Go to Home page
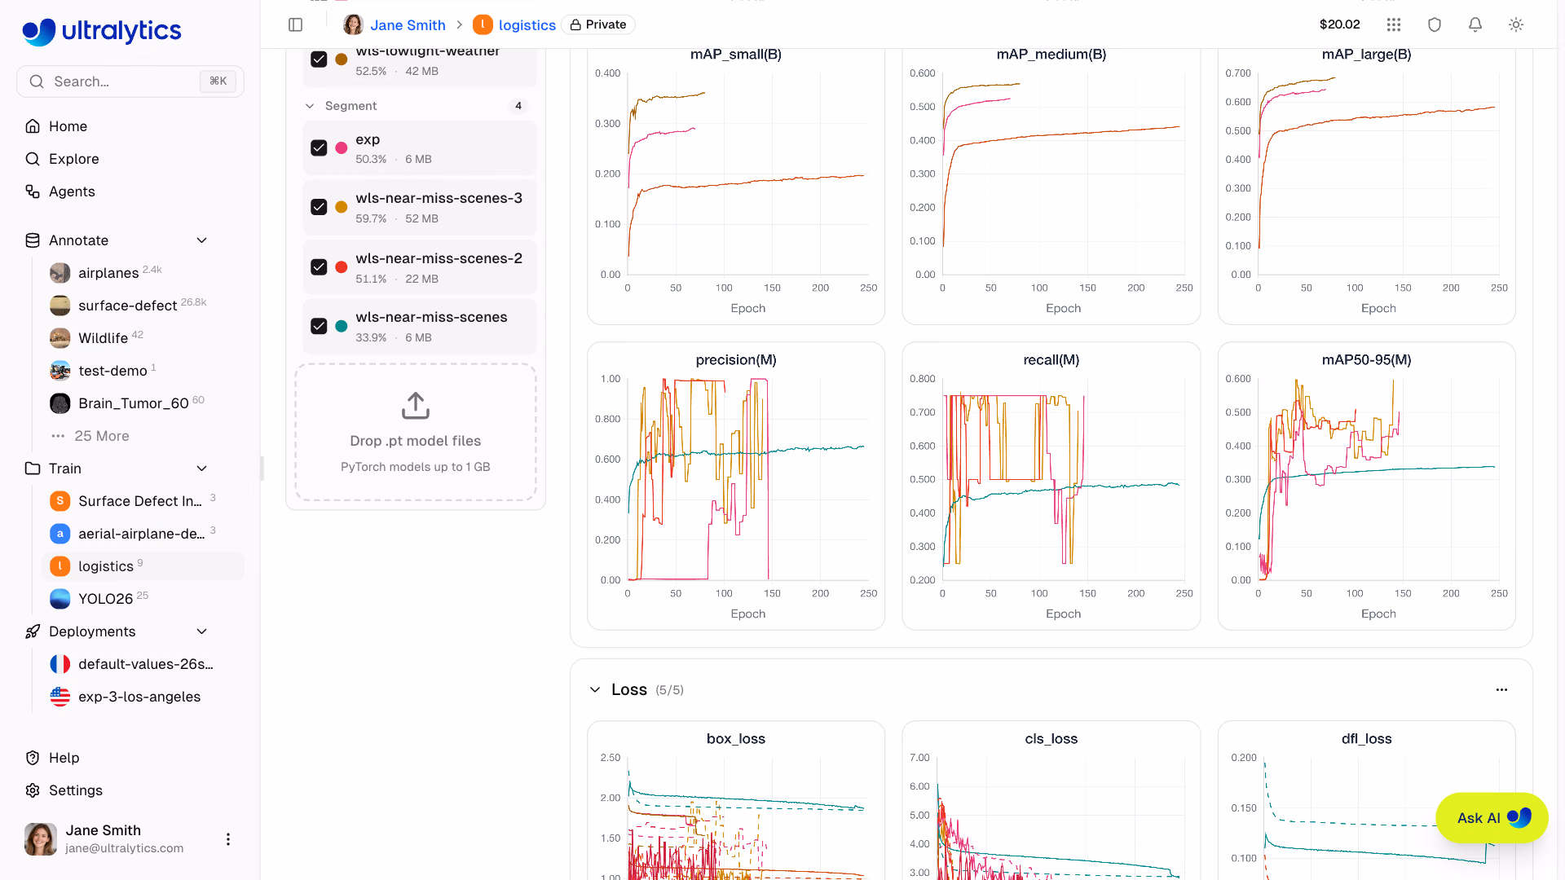Image resolution: width=1565 pixels, height=880 pixels. pyautogui.click(x=68, y=126)
